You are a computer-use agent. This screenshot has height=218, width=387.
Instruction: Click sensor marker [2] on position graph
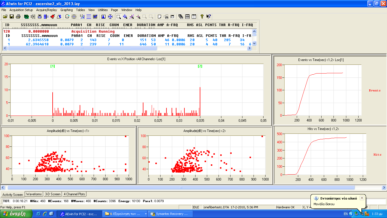[200, 66]
